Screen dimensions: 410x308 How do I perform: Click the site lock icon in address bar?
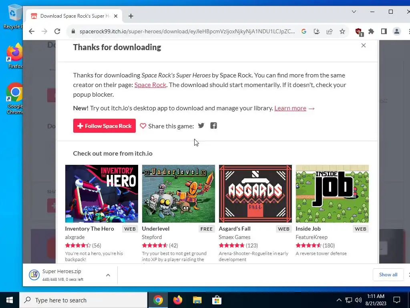74,31
